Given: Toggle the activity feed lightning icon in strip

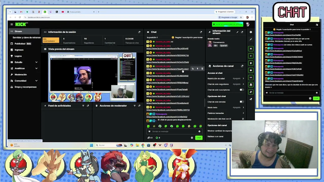Looking at the screenshot, I should point(251,56).
